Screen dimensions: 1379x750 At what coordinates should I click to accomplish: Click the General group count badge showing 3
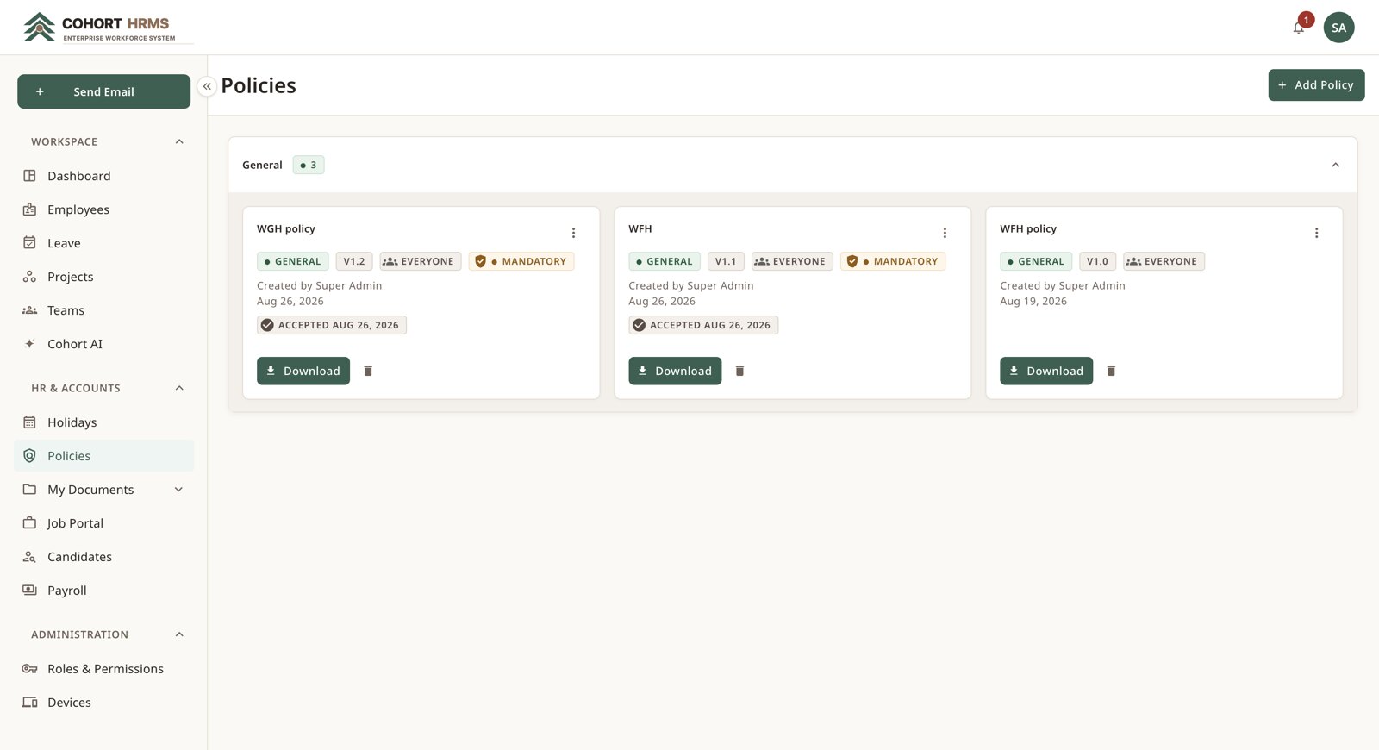click(309, 165)
